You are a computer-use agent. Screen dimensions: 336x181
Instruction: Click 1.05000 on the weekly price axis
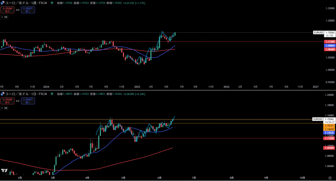[x=330, y=58]
